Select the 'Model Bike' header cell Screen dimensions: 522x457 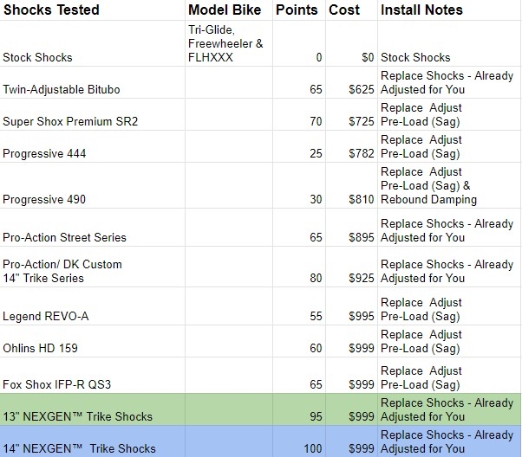point(229,10)
